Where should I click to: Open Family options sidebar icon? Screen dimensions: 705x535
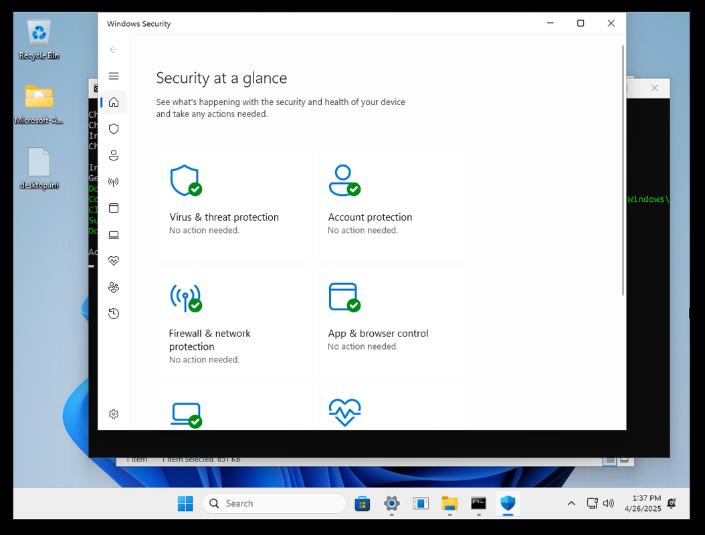point(114,288)
